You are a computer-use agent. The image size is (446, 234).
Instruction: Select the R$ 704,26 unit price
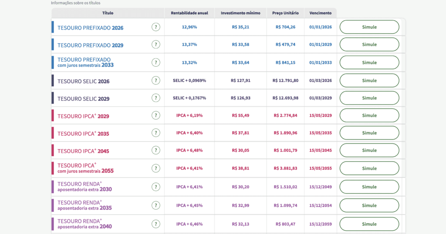(286, 27)
